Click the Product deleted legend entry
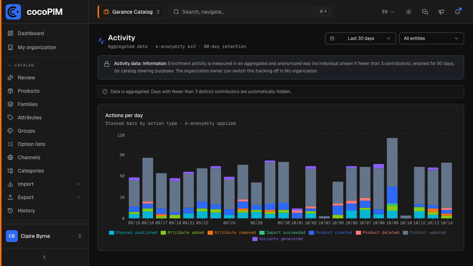The image size is (473, 266). pos(377,233)
